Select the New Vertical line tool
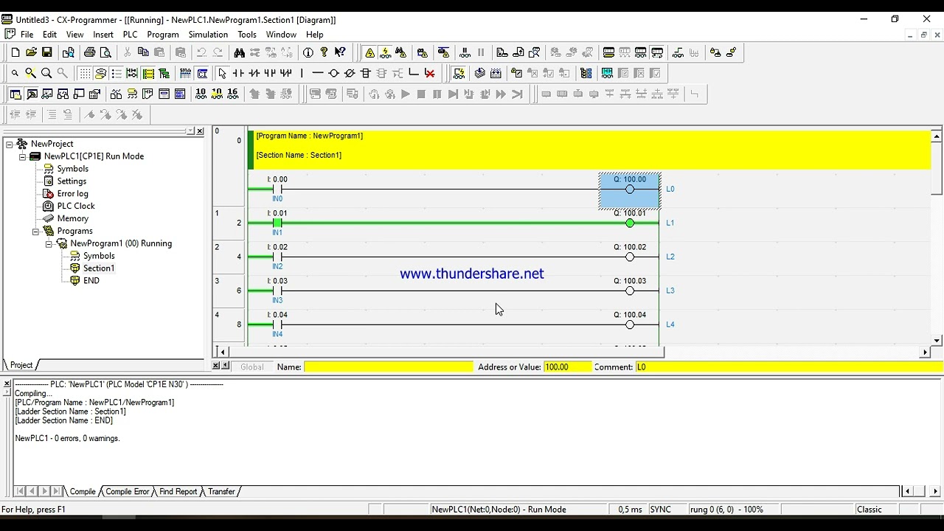944x531 pixels. pyautogui.click(x=302, y=73)
